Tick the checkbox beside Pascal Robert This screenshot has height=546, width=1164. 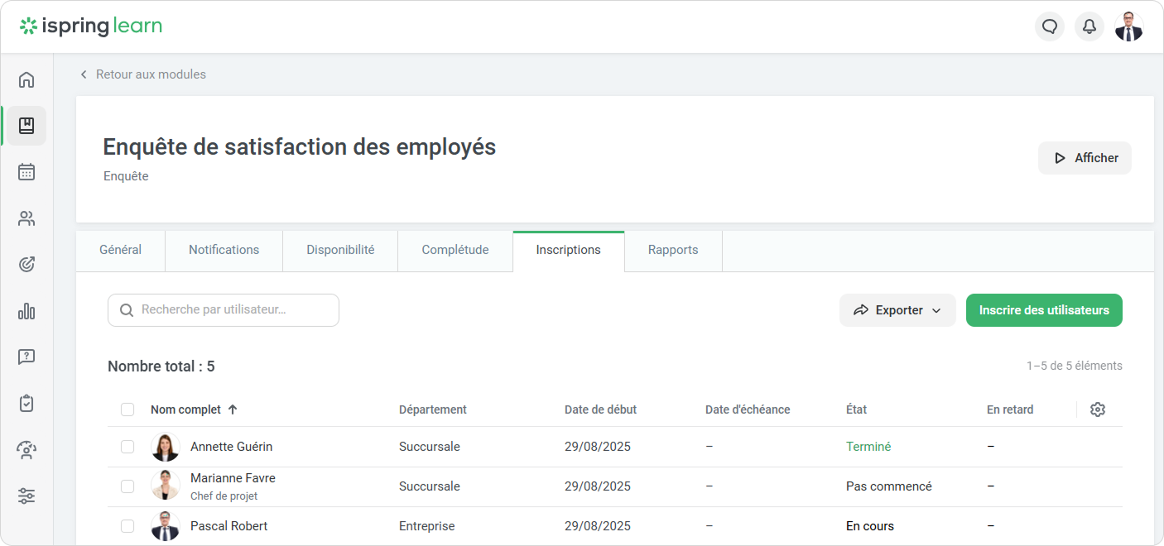(127, 526)
